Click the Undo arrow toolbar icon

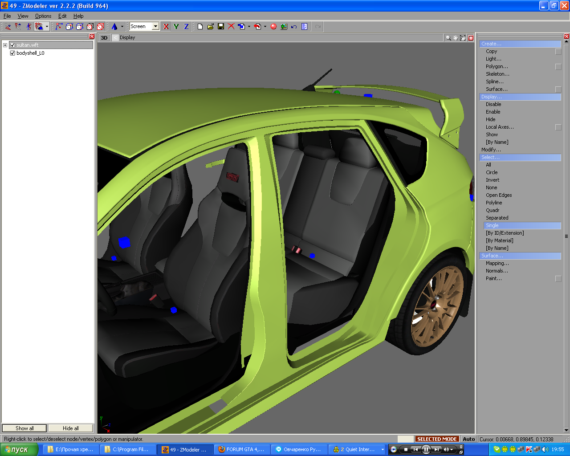pos(294,27)
